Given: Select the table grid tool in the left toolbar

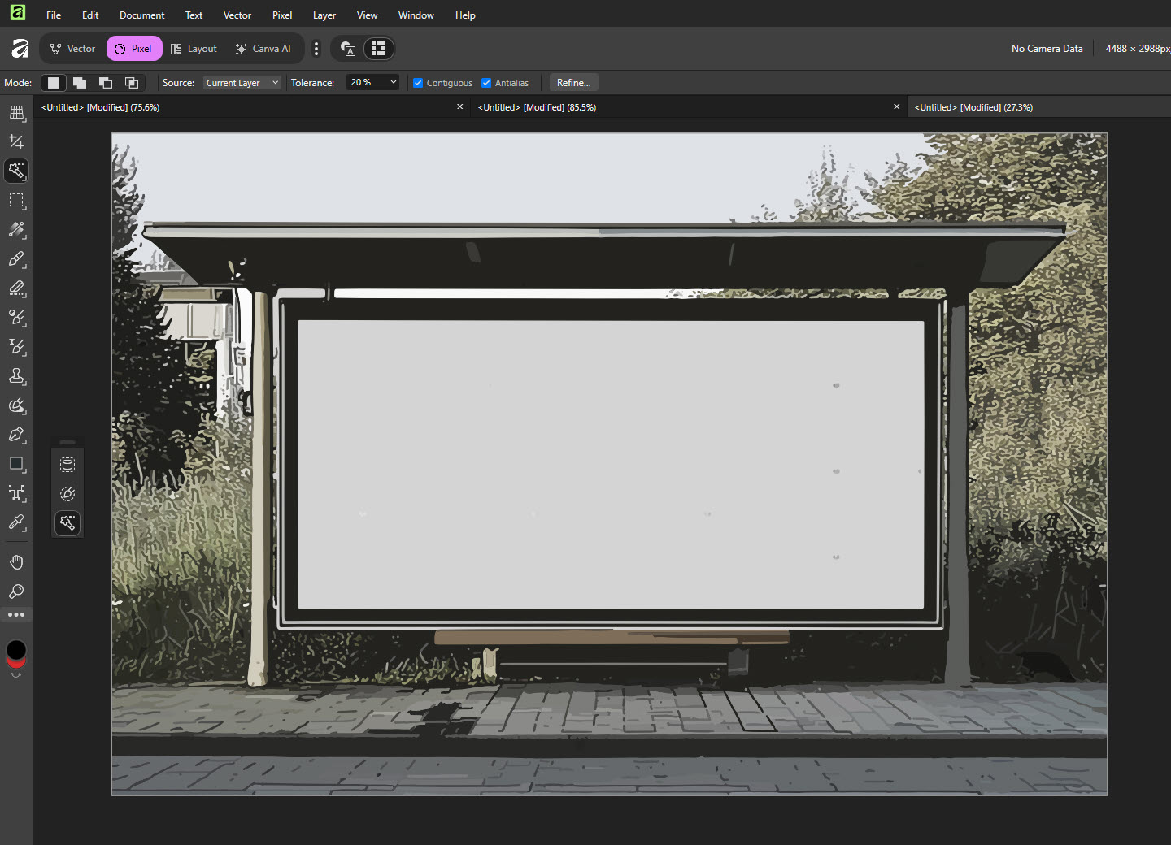Looking at the screenshot, I should (16, 112).
